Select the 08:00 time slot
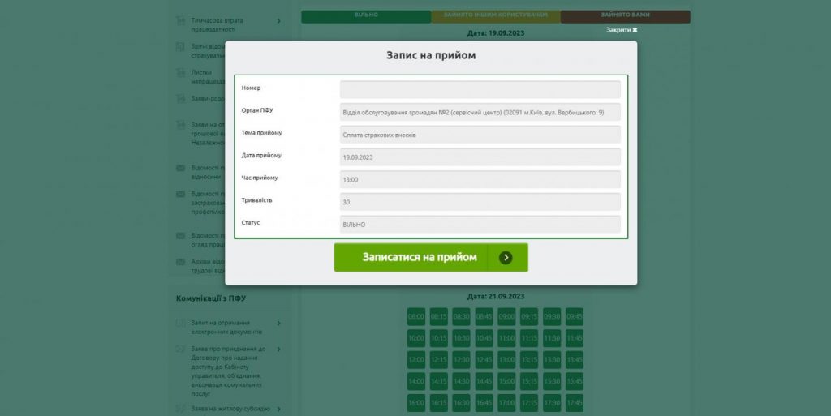Viewport: 831px width, 416px height. (415, 316)
